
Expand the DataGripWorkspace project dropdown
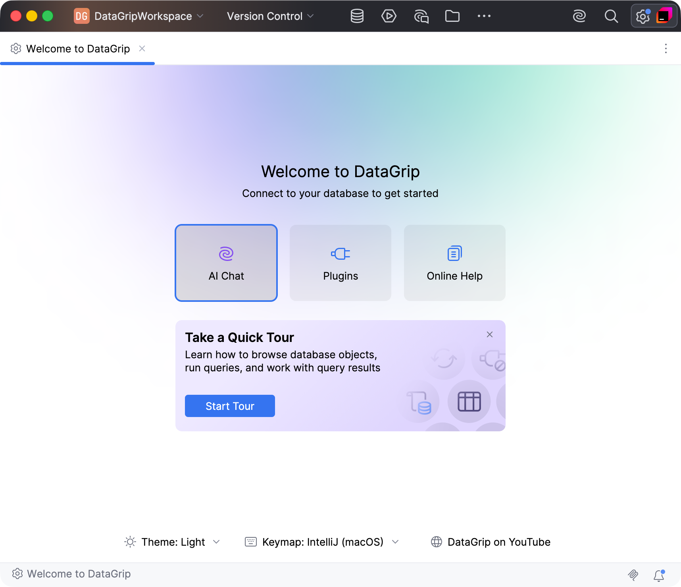pyautogui.click(x=139, y=16)
